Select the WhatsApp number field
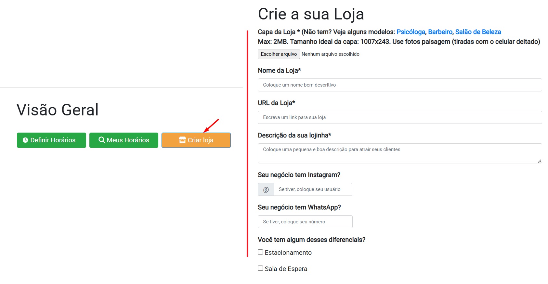 (305, 221)
